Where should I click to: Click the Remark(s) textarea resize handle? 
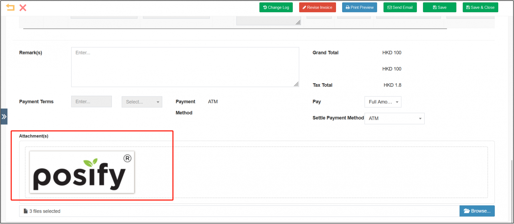[296, 84]
